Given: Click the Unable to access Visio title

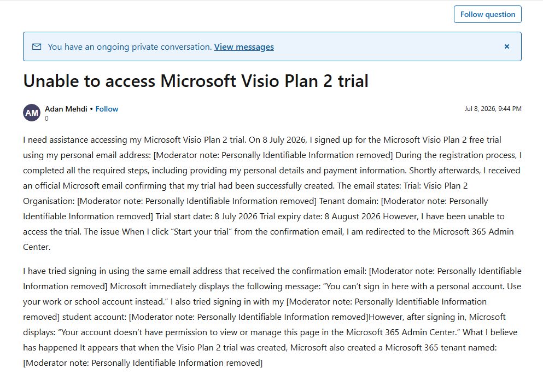Looking at the screenshot, I should (x=196, y=81).
